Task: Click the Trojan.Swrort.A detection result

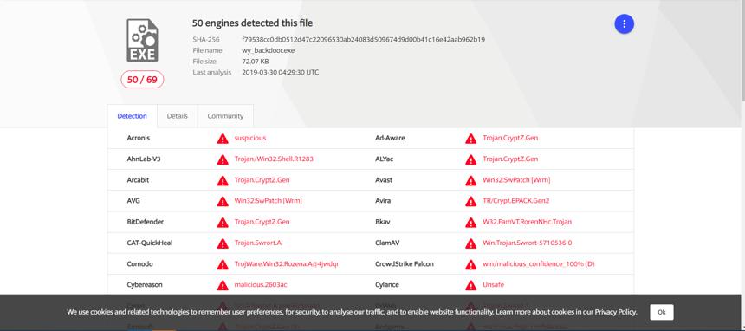Action: coord(258,243)
